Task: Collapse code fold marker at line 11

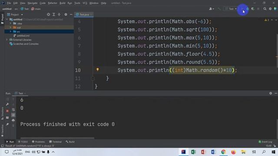Action: (x=93, y=78)
